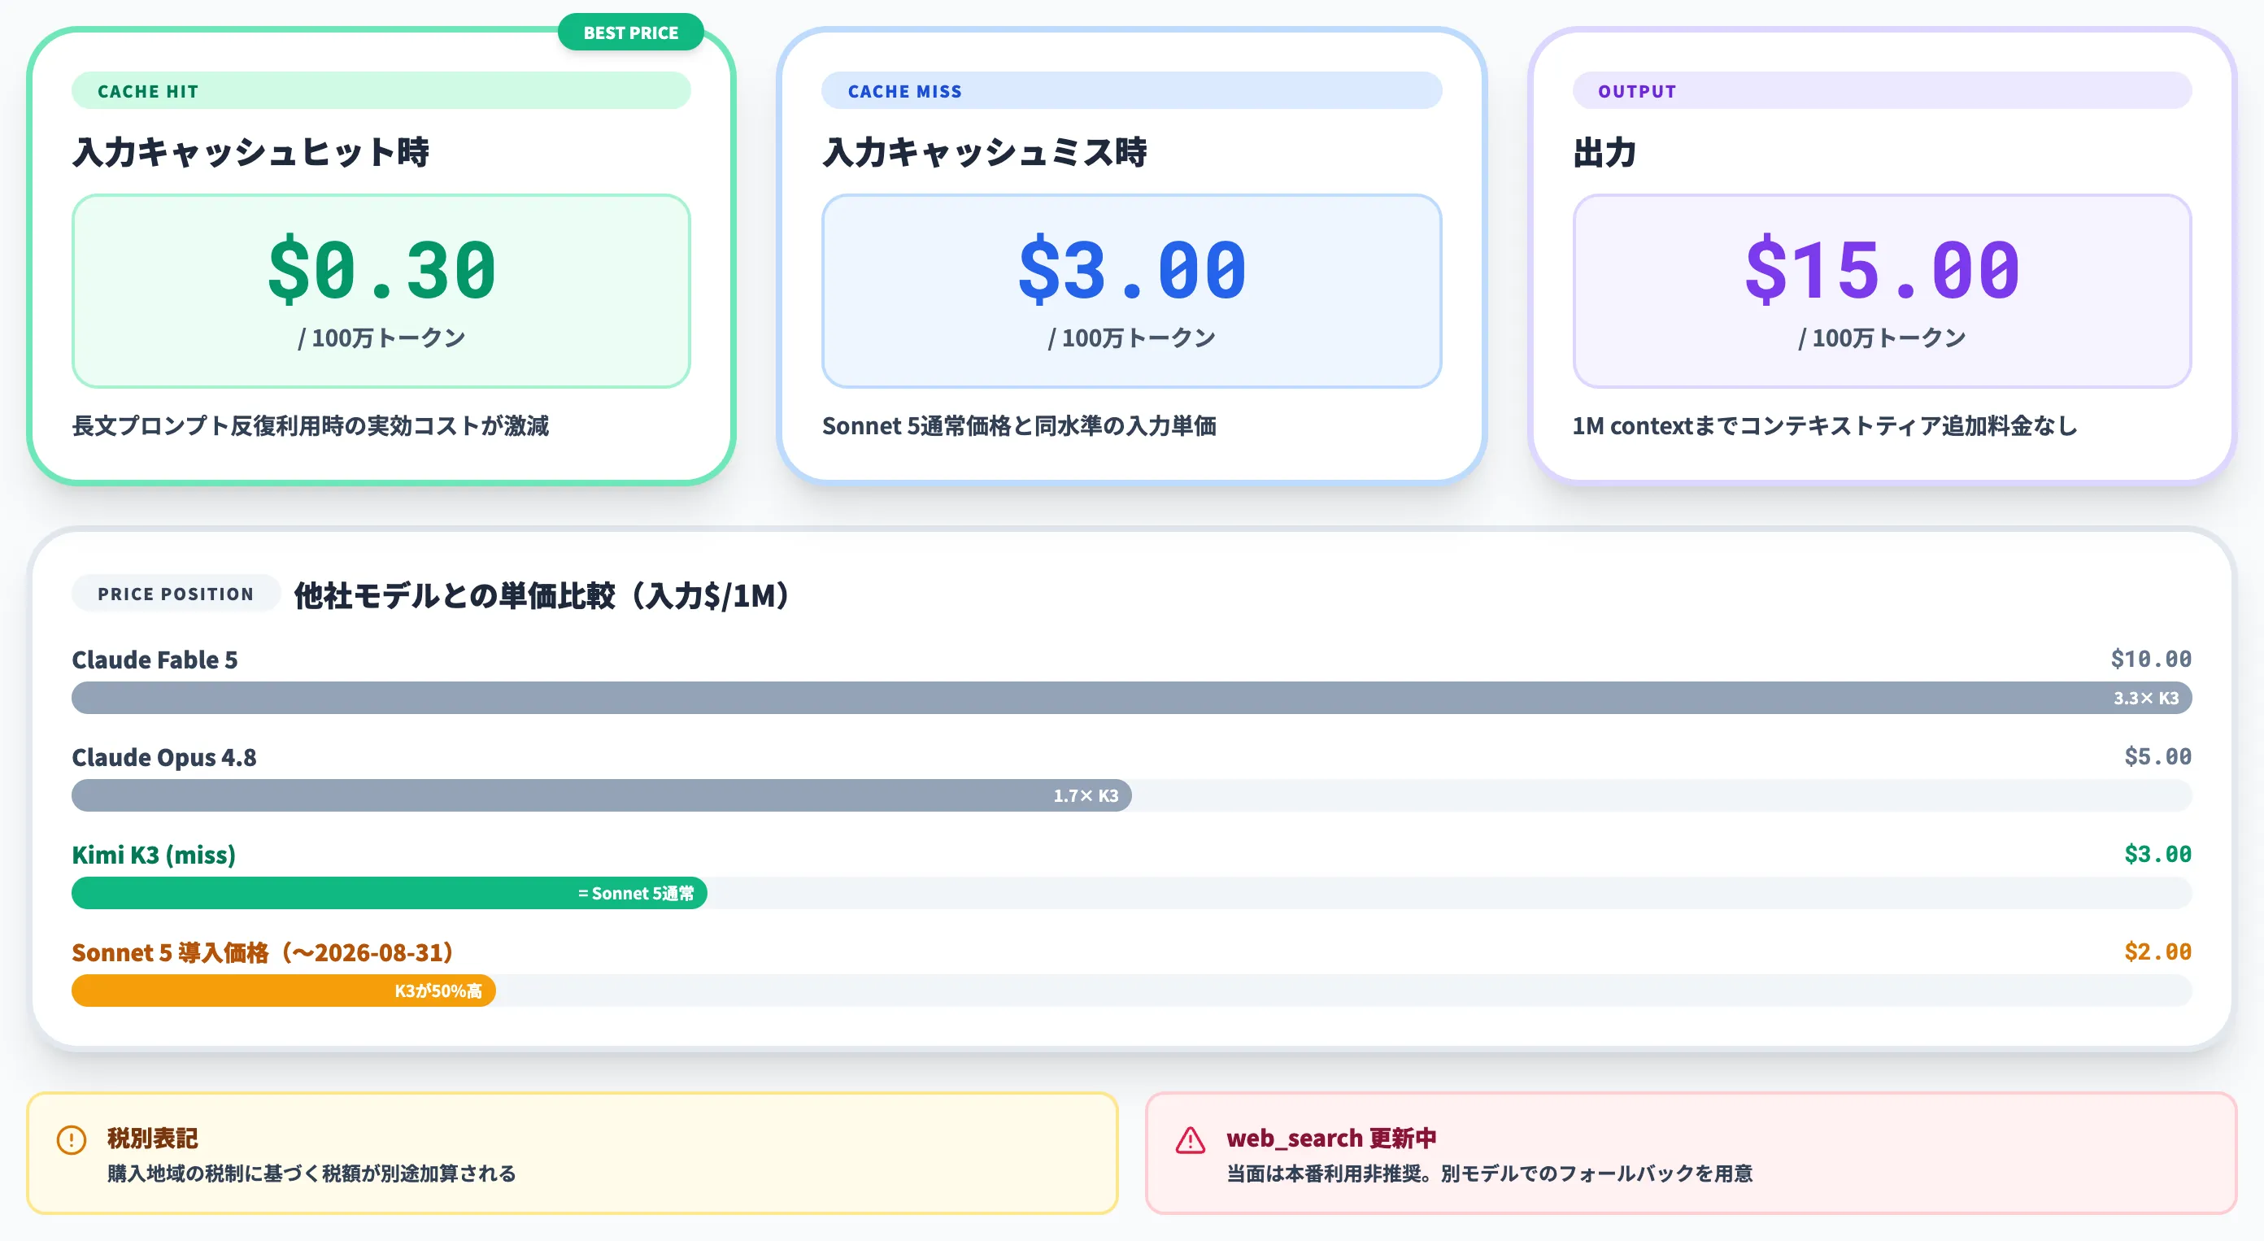Click the CACHE HIT label pill
The image size is (2264, 1241).
(381, 90)
